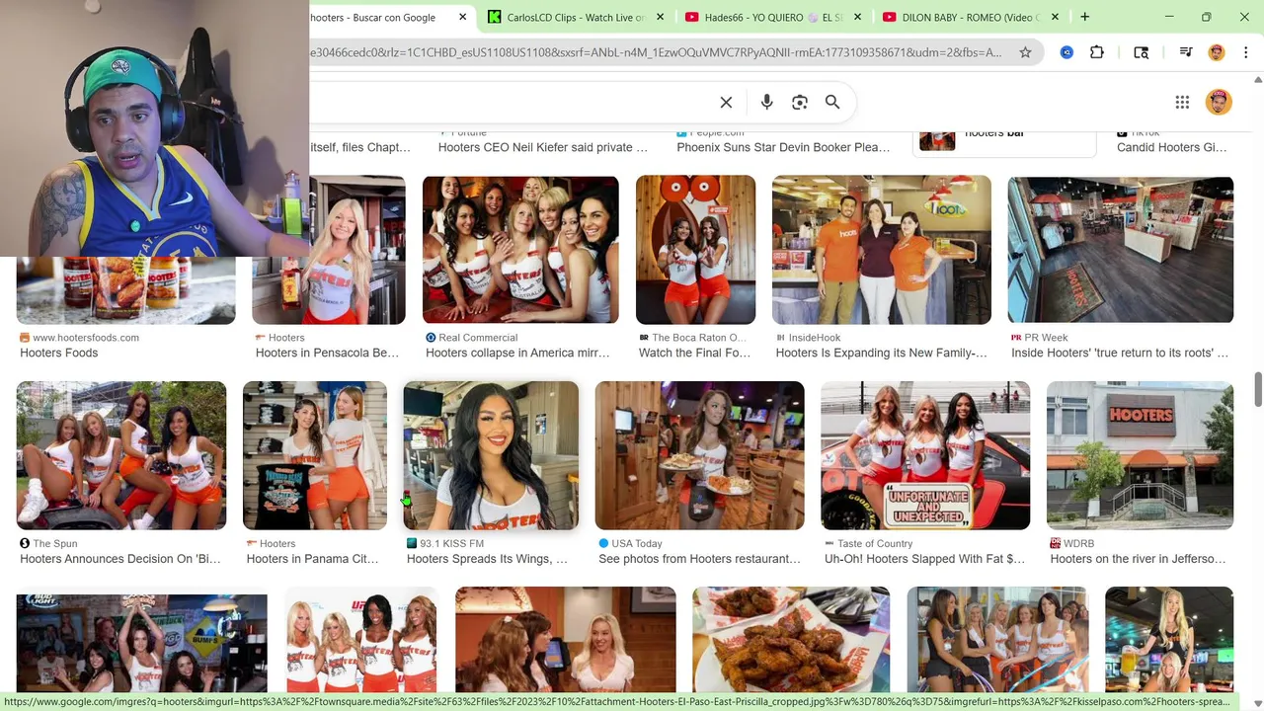The image size is (1264, 711).
Task: Click 'Hooters on the river in Jefferso...' link
Action: tap(1138, 559)
